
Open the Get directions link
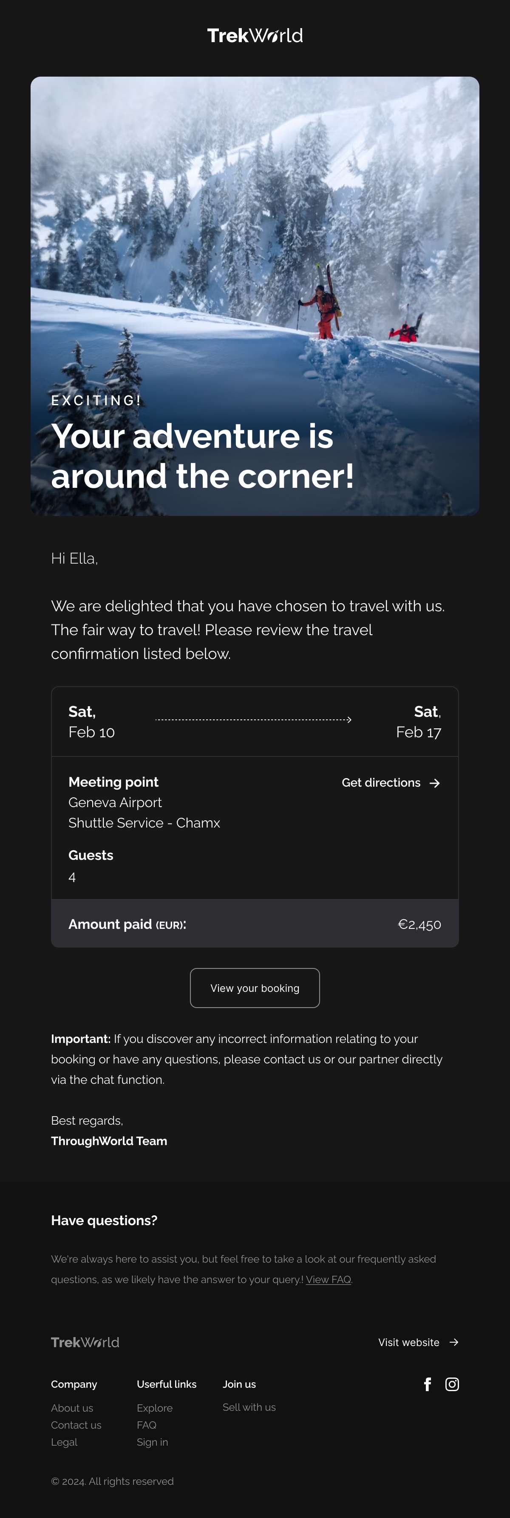[381, 782]
